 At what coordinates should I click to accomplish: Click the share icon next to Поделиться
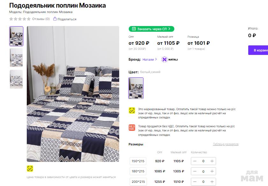tap(55, 19)
